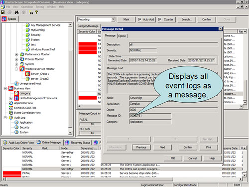This screenshot has width=249, height=187.
Task: Expand the Process Monitor node
Action: pyautogui.click(x=16, y=59)
